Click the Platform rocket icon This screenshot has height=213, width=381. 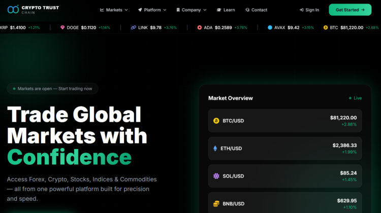(140, 10)
